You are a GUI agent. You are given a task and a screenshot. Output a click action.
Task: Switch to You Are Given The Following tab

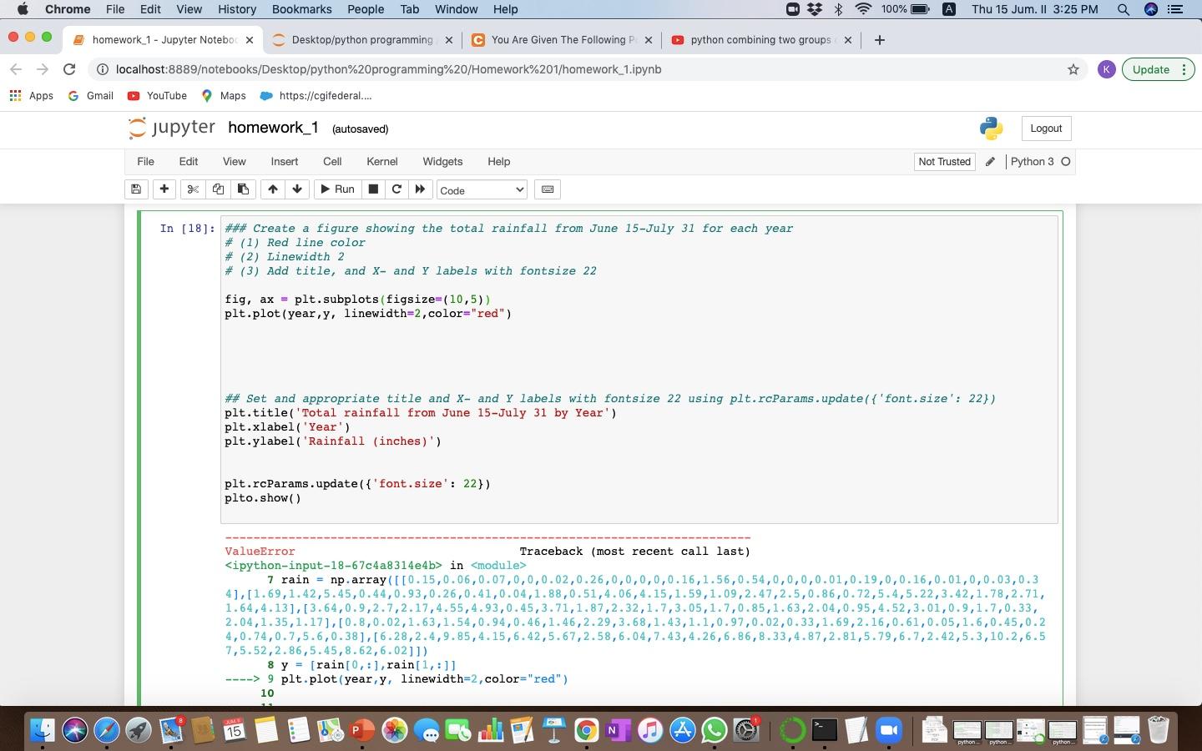[x=563, y=40]
